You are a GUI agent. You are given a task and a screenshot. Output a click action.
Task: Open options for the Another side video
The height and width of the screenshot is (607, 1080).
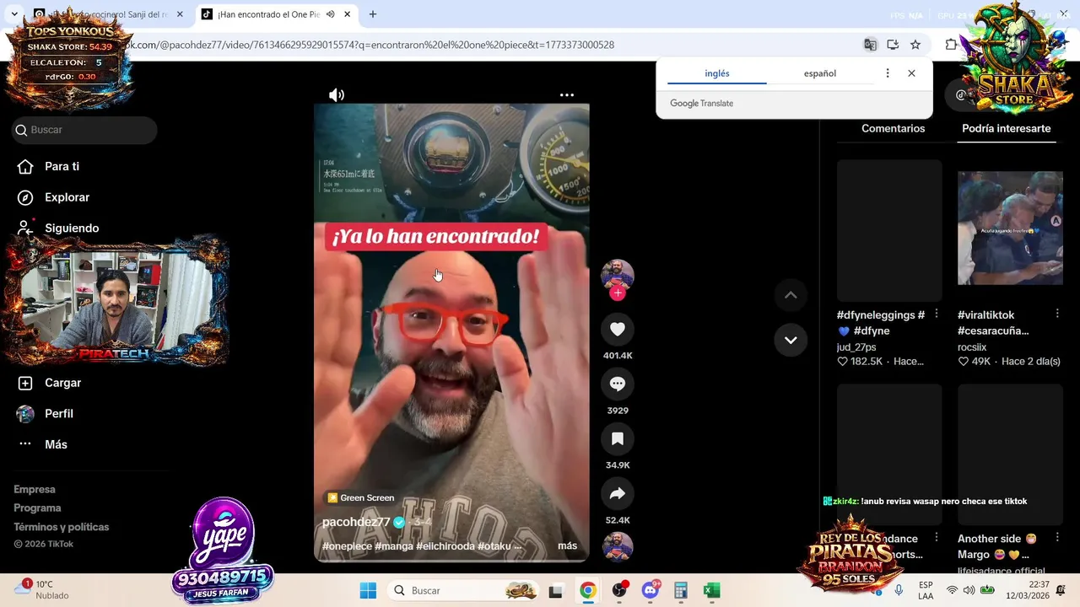pos(1057,538)
